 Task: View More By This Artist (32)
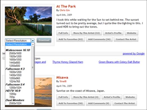tap(86, 33)
